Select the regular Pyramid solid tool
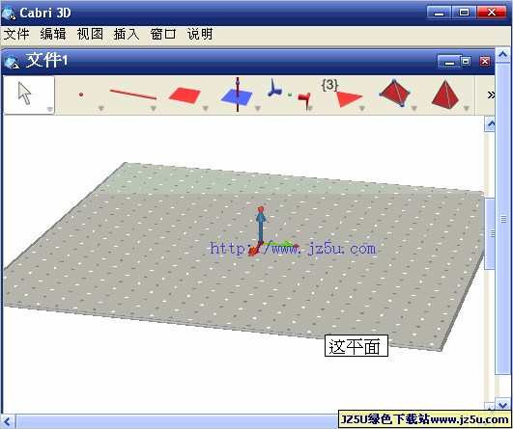513x429 pixels. click(445, 94)
